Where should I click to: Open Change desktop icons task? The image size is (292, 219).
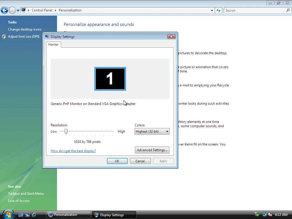[25, 29]
